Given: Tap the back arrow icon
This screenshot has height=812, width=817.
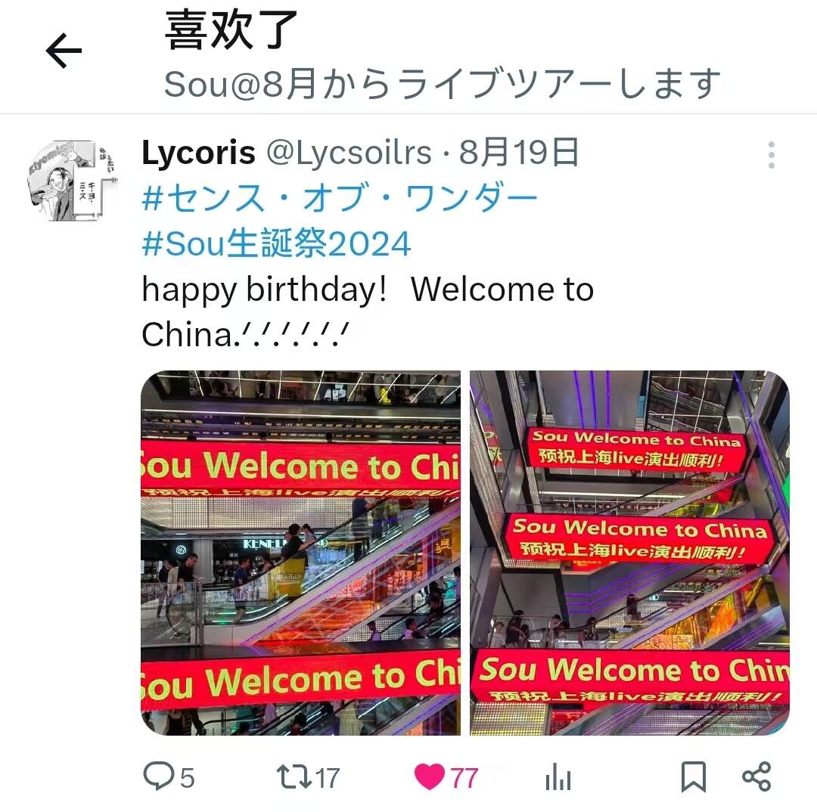Looking at the screenshot, I should click(64, 51).
